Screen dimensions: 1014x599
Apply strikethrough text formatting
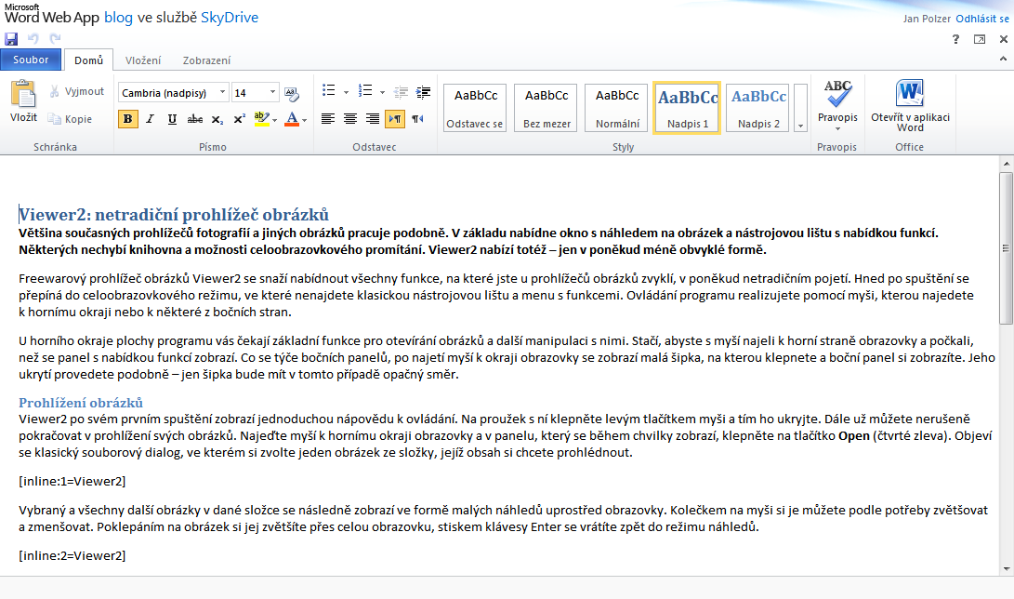coord(194,119)
